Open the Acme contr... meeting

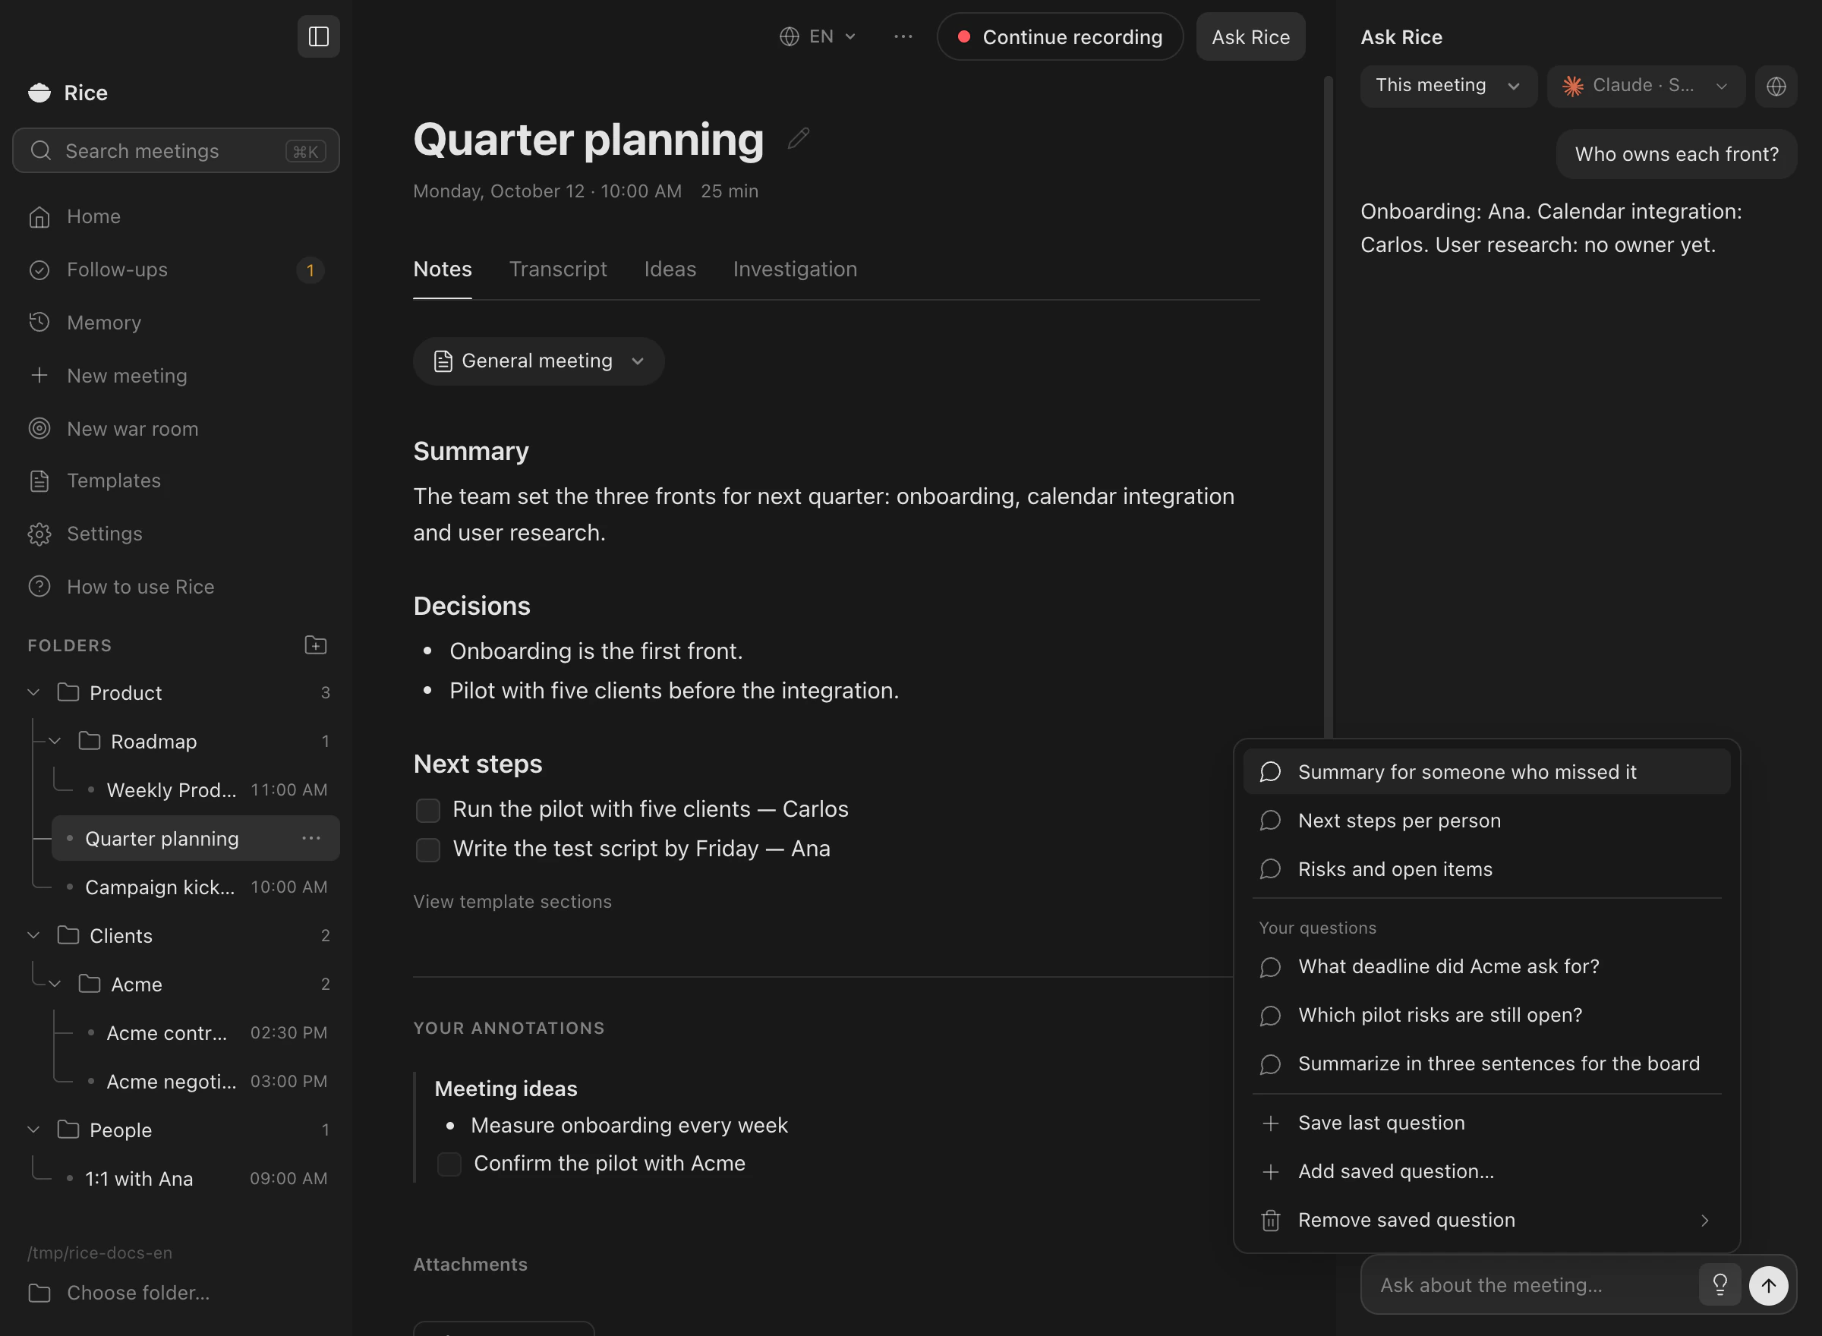click(x=207, y=1032)
